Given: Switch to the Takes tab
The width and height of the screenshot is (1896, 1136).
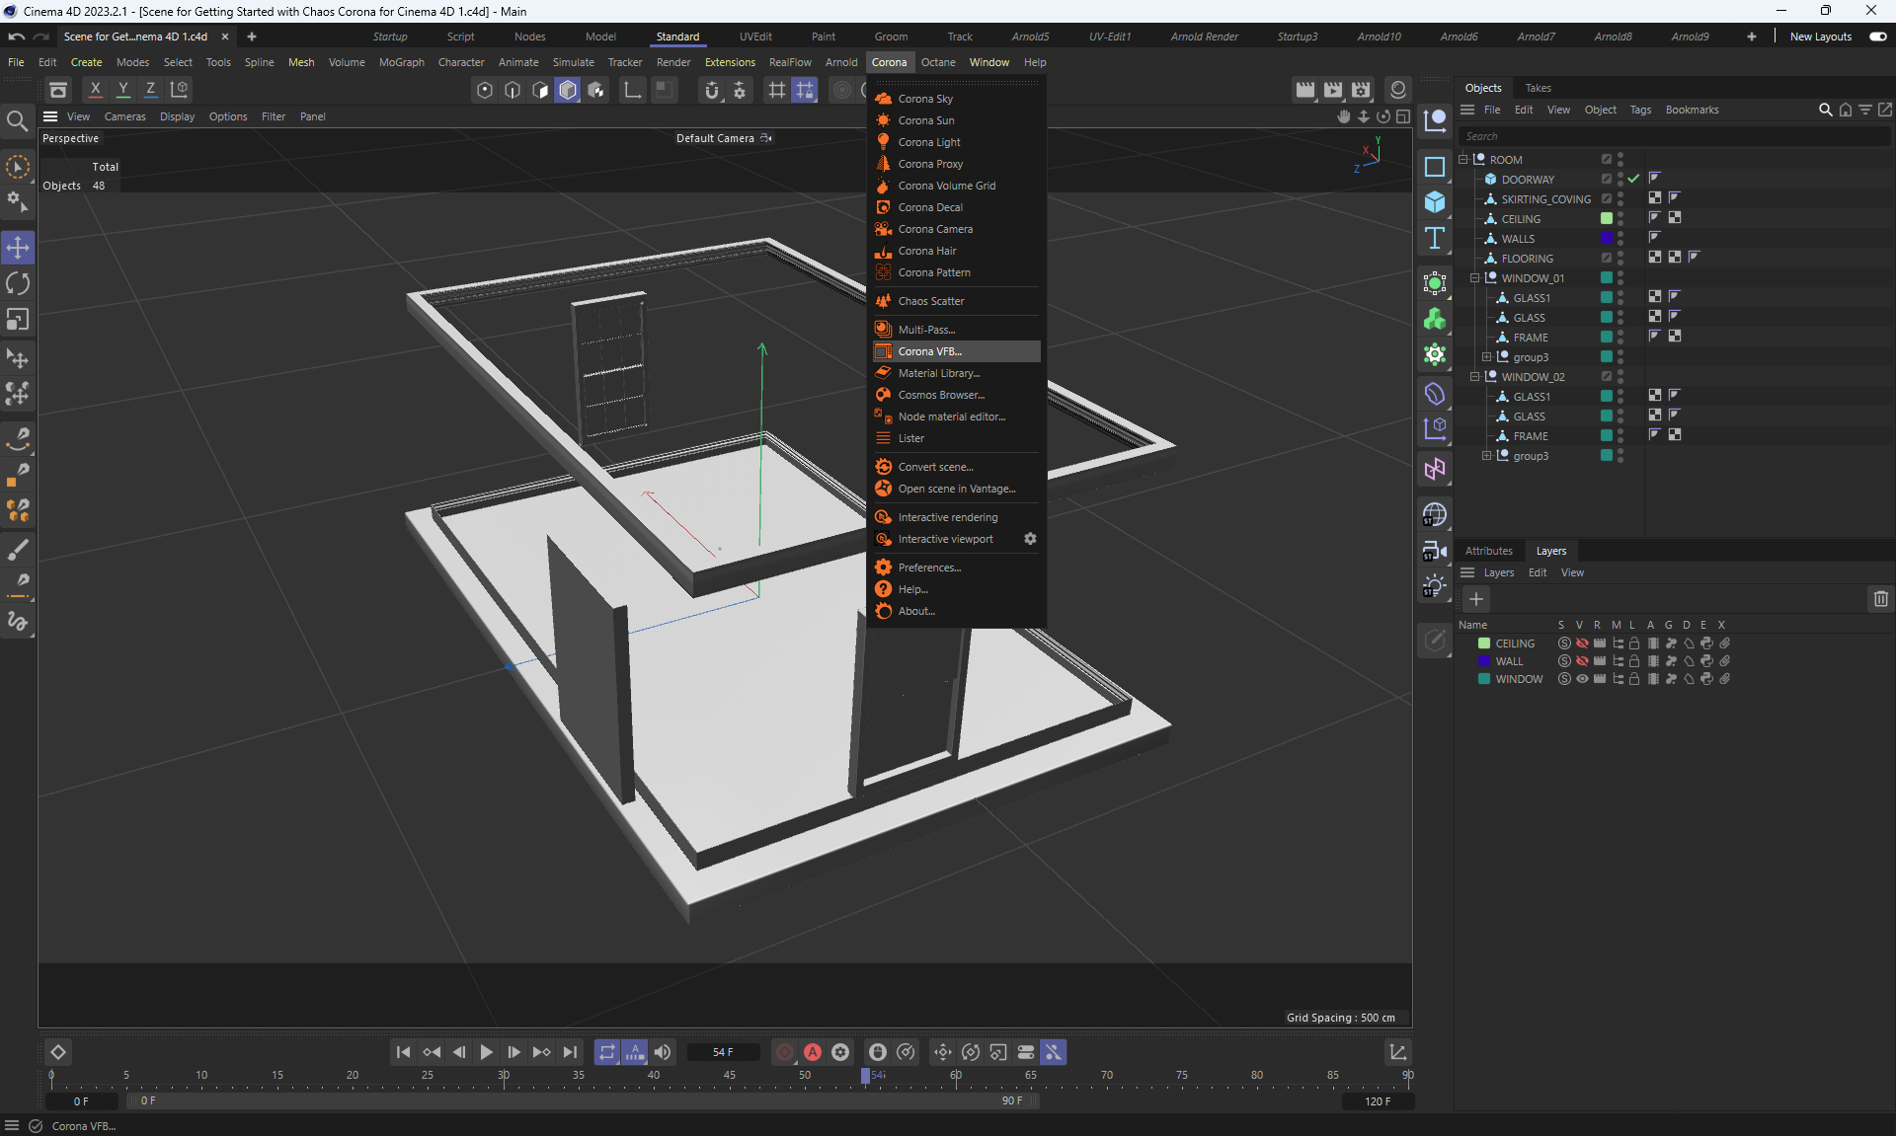Looking at the screenshot, I should click(1538, 88).
